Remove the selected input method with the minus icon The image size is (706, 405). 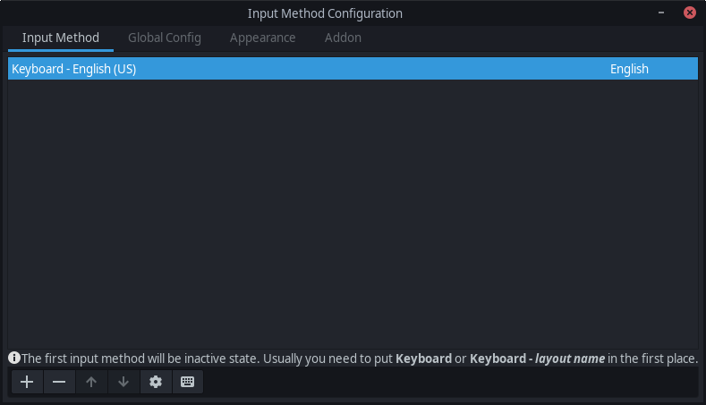click(59, 382)
